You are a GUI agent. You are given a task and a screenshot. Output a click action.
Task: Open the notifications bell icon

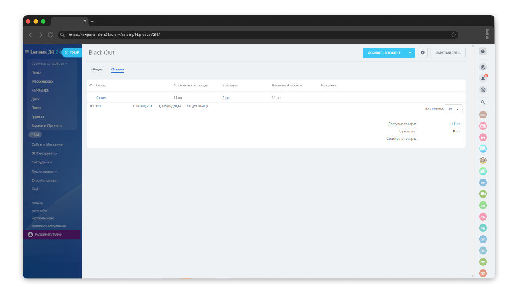click(x=483, y=78)
